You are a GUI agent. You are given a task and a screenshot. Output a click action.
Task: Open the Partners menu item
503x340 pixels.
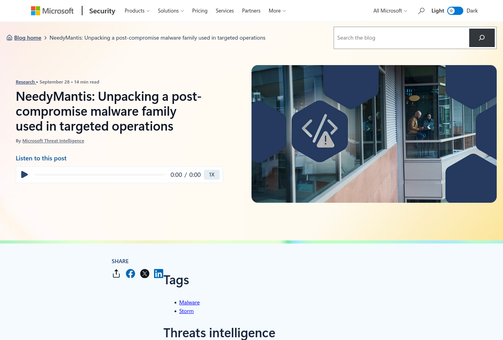click(x=251, y=11)
